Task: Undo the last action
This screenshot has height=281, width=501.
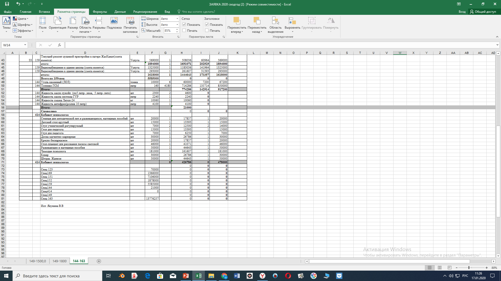Action: coord(18,4)
